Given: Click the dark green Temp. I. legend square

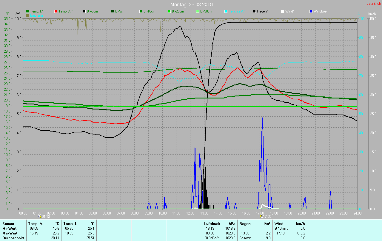Looking at the screenshot, I should coord(28,11).
